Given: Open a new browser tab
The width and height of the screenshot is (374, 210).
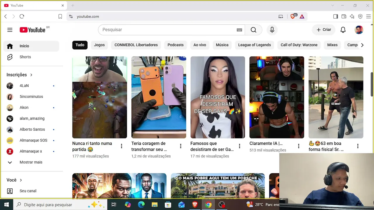Looking at the screenshot, I should click(x=73, y=6).
